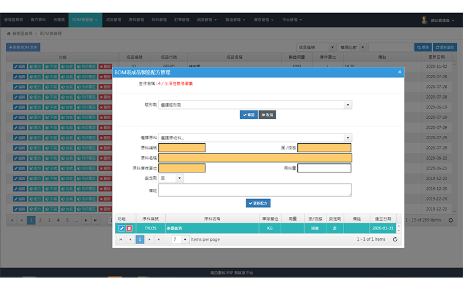Refresh the formula grid in the dialog
The image size is (463, 291).
395,240
